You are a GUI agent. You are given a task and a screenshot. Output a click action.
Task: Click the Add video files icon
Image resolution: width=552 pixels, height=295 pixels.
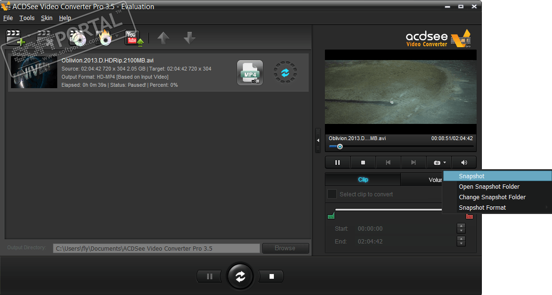click(x=15, y=38)
